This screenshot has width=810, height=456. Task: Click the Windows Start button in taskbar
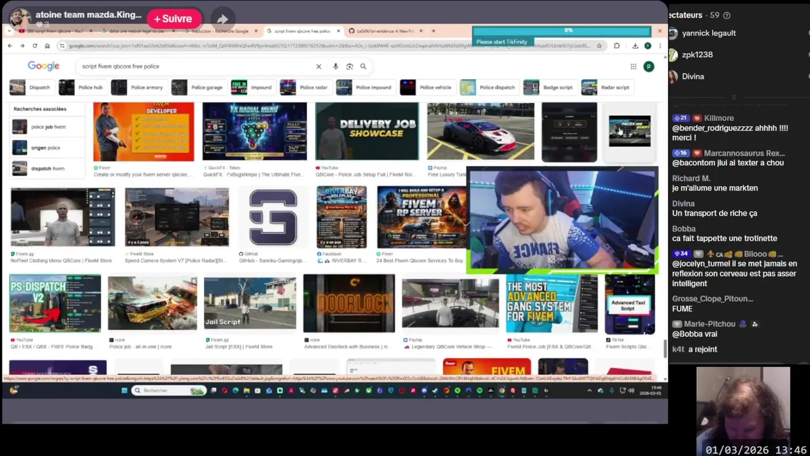pyautogui.click(x=125, y=390)
